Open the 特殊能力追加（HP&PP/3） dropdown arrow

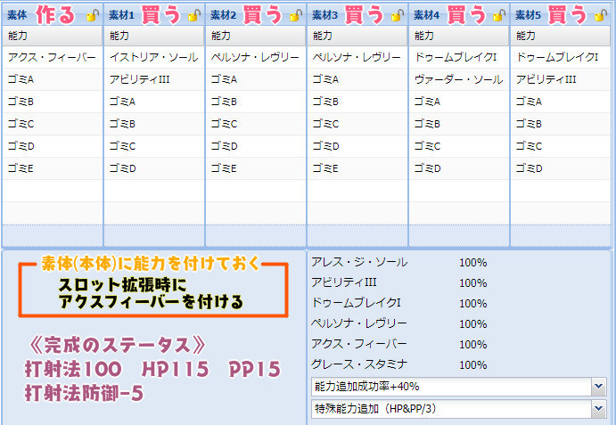coord(598,409)
